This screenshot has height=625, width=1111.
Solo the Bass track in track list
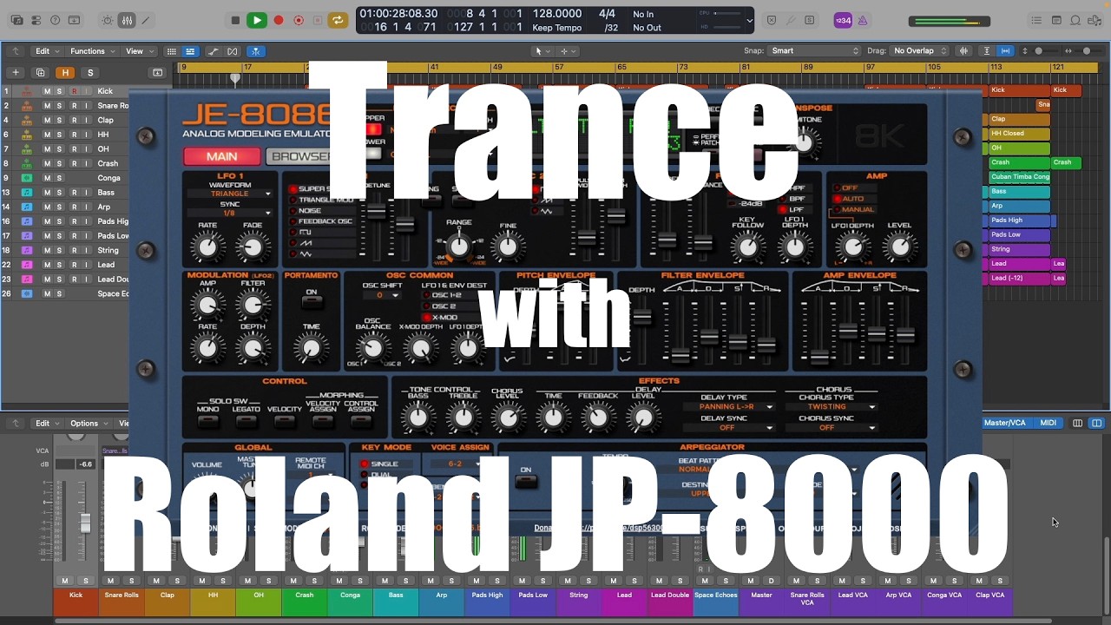pos(60,193)
